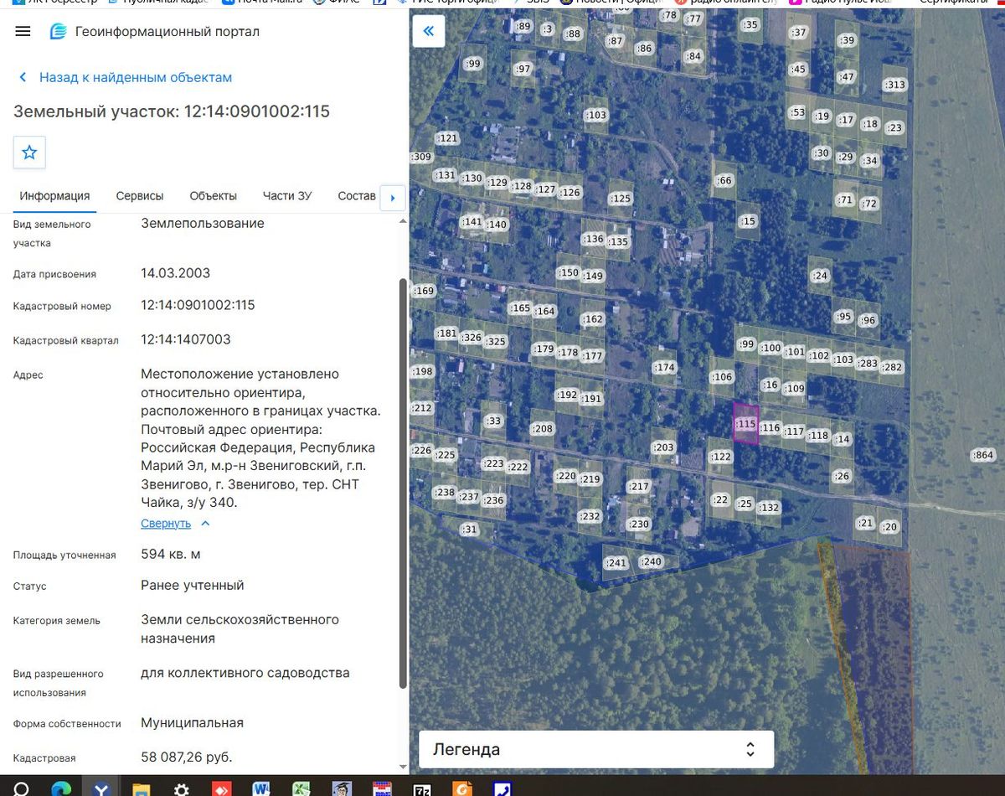
Task: Click date value 14.03.2003
Action: tap(175, 273)
